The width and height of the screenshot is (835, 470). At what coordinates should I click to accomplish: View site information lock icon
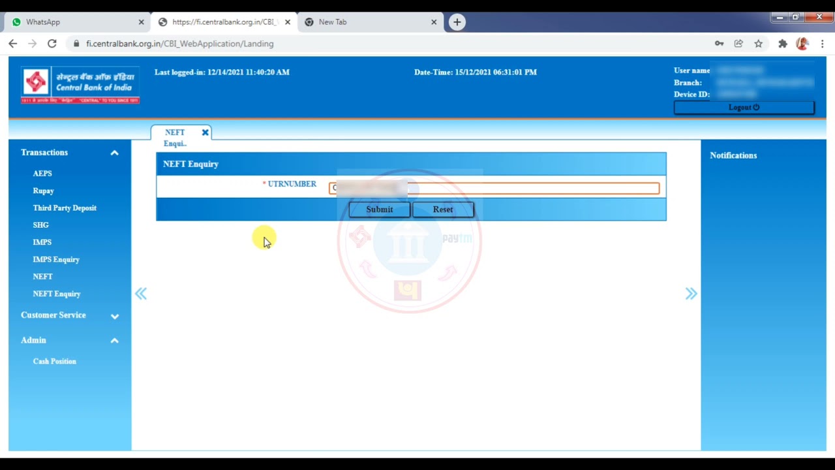(76, 44)
